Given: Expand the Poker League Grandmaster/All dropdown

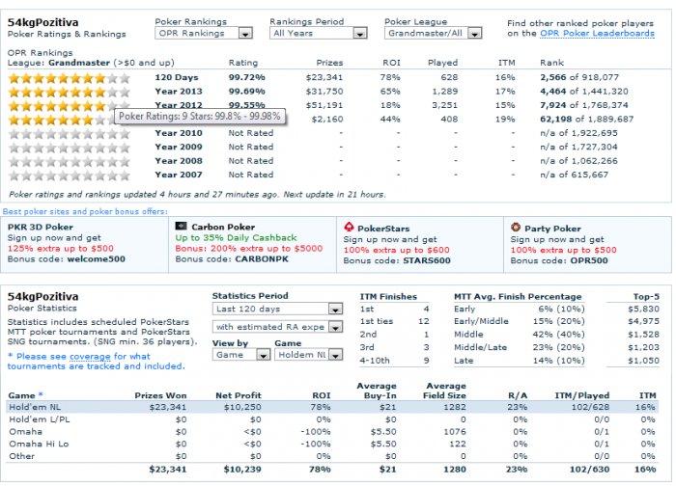Looking at the screenshot, I should coord(433,33).
